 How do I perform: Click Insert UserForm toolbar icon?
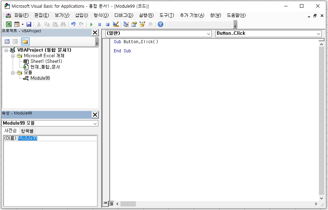point(17,24)
